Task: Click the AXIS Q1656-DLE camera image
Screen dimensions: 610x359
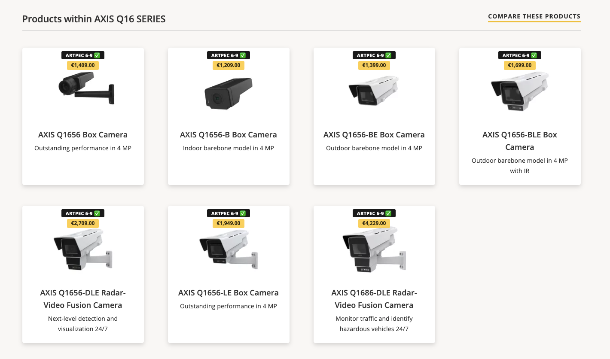Action: 83,249
